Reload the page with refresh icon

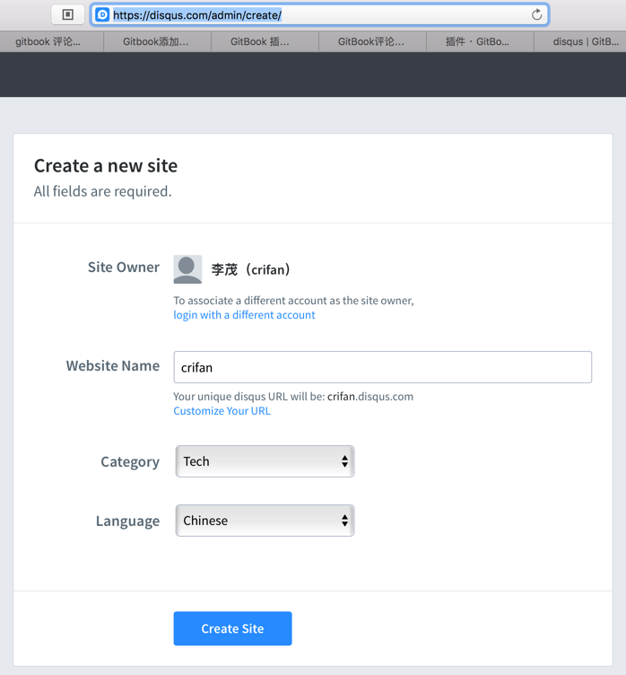point(536,14)
